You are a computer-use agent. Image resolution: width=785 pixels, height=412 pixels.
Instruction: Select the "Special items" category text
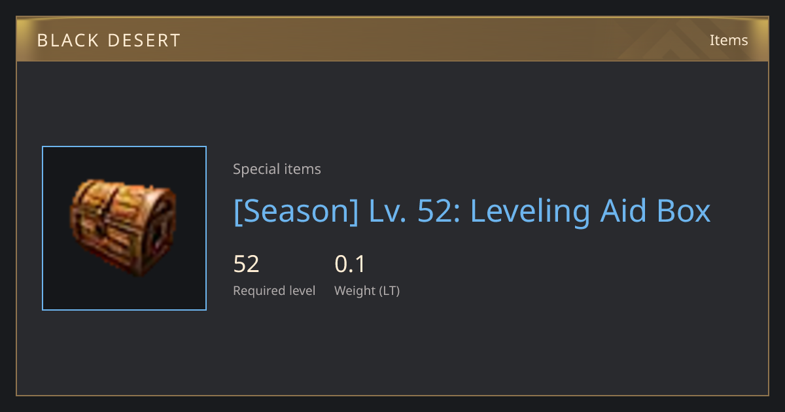pos(277,169)
